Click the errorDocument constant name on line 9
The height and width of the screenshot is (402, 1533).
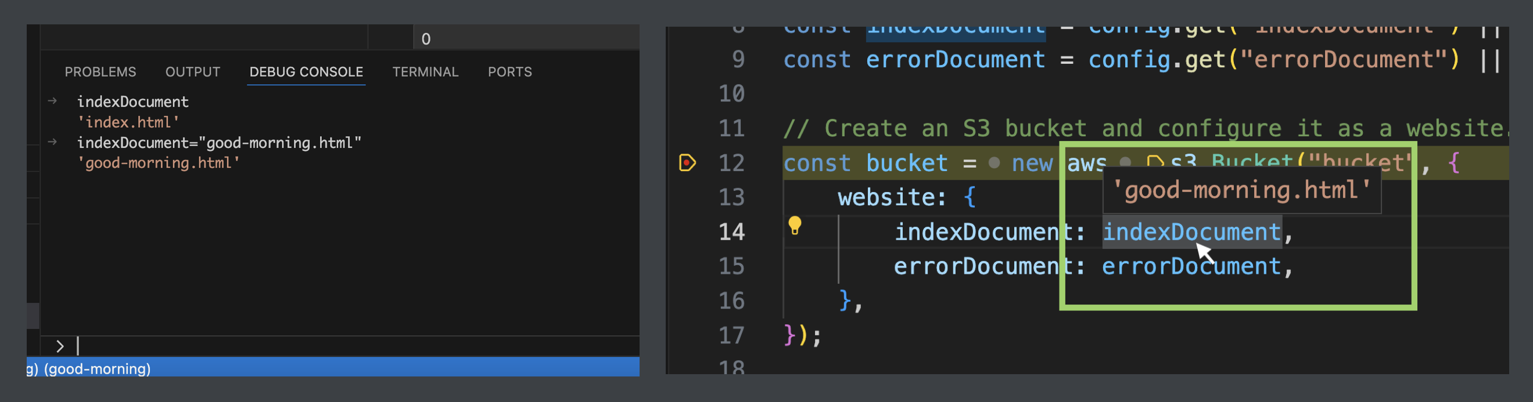954,60
